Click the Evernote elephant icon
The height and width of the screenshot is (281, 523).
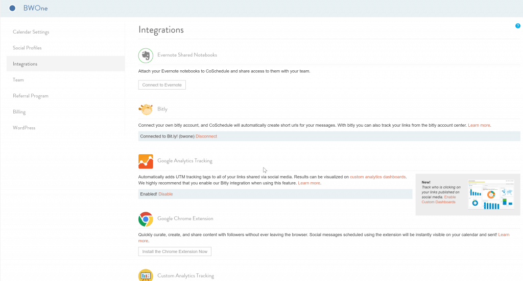click(146, 55)
